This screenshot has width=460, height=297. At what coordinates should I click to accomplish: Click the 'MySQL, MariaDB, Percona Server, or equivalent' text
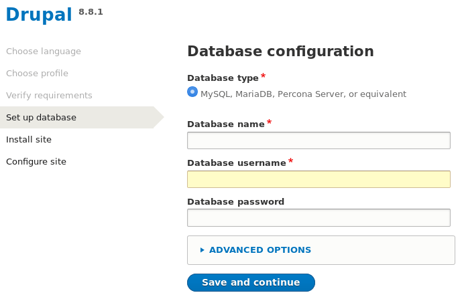(303, 94)
